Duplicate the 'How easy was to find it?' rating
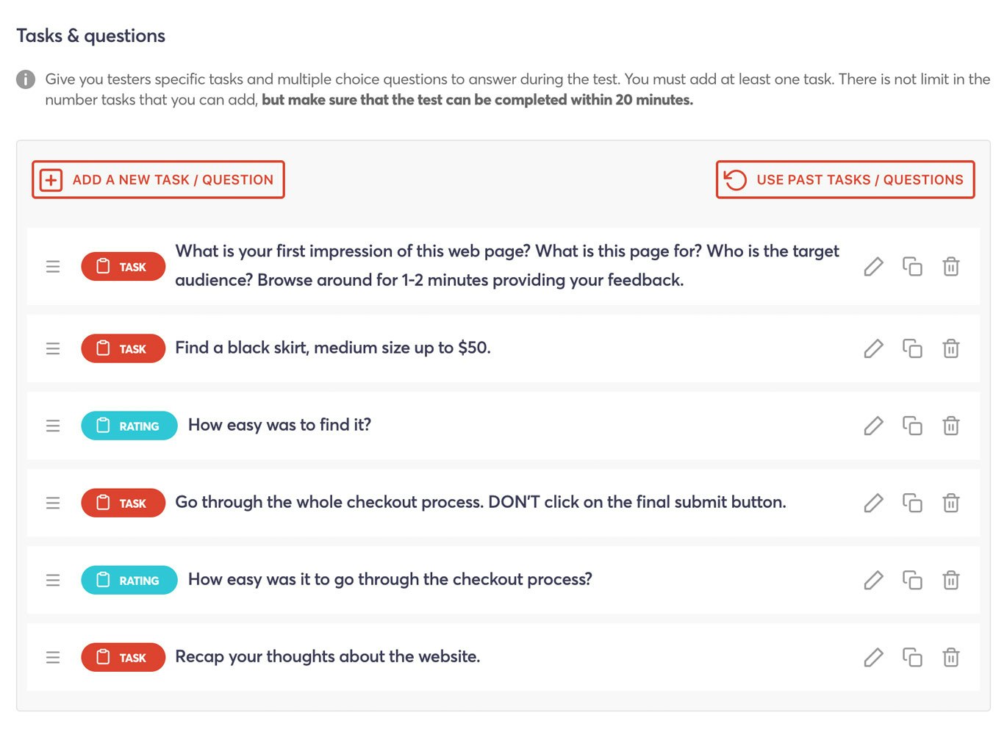Screen dimensions: 1007x735 [x=912, y=426]
